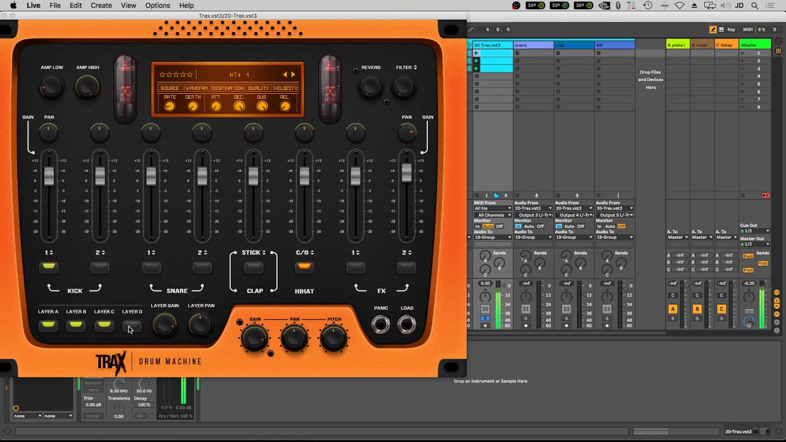Open HH track Audio To 19-Group dropdown
Viewport: 786px width, 442px height.
pyautogui.click(x=615, y=238)
